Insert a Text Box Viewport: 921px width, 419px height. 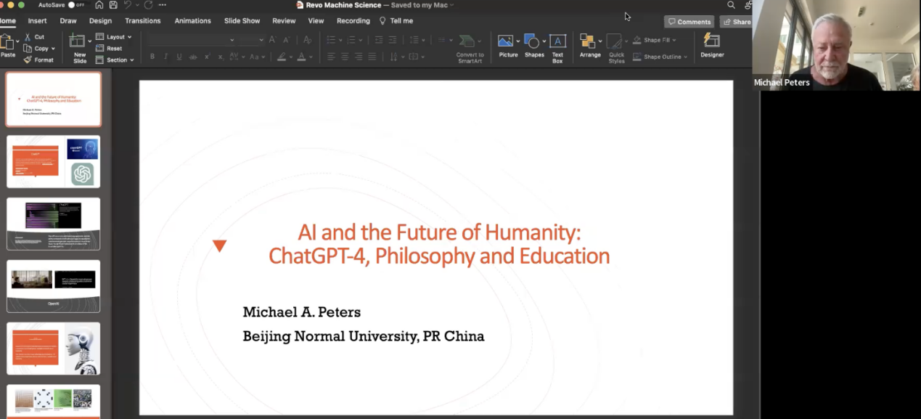557,46
